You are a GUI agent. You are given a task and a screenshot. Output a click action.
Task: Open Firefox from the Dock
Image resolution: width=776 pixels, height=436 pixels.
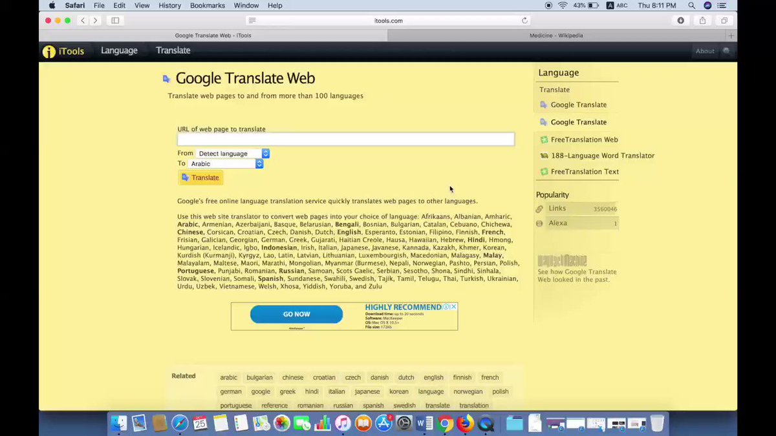(x=465, y=423)
